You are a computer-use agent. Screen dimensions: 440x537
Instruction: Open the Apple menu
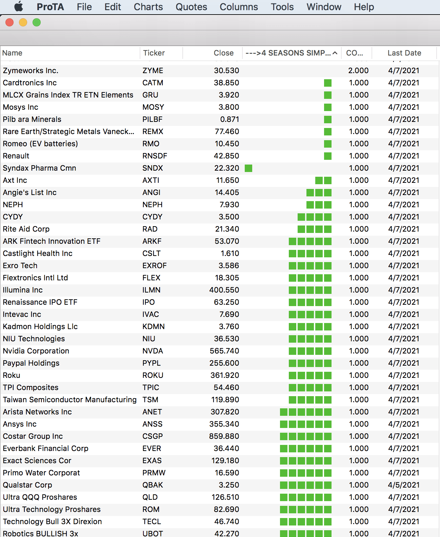pyautogui.click(x=19, y=7)
